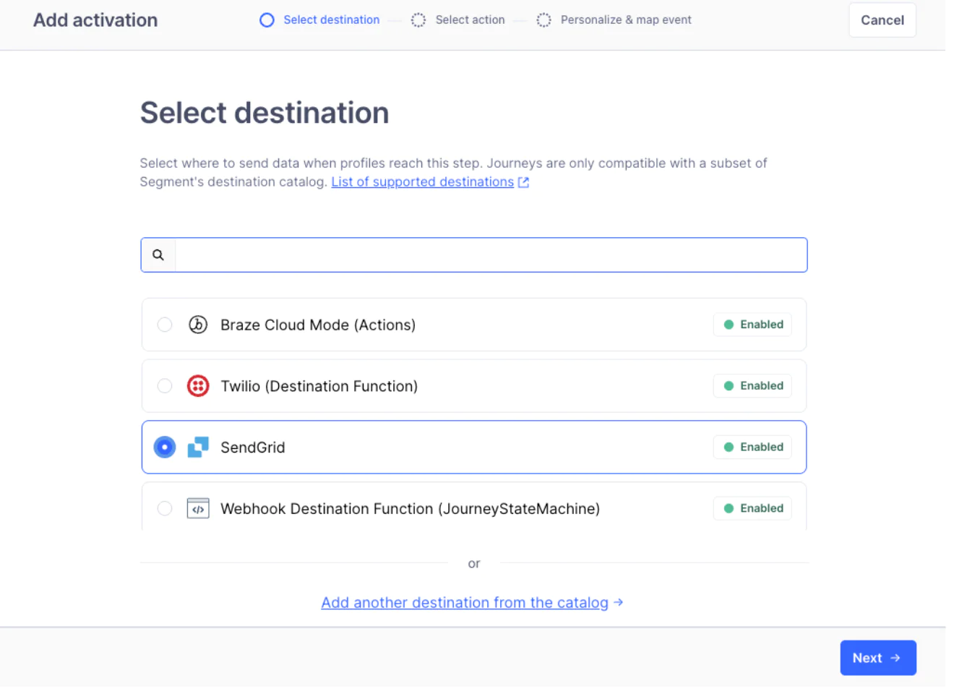This screenshot has height=694, width=954.
Task: Go to the Personalize & map event step
Action: click(x=626, y=20)
